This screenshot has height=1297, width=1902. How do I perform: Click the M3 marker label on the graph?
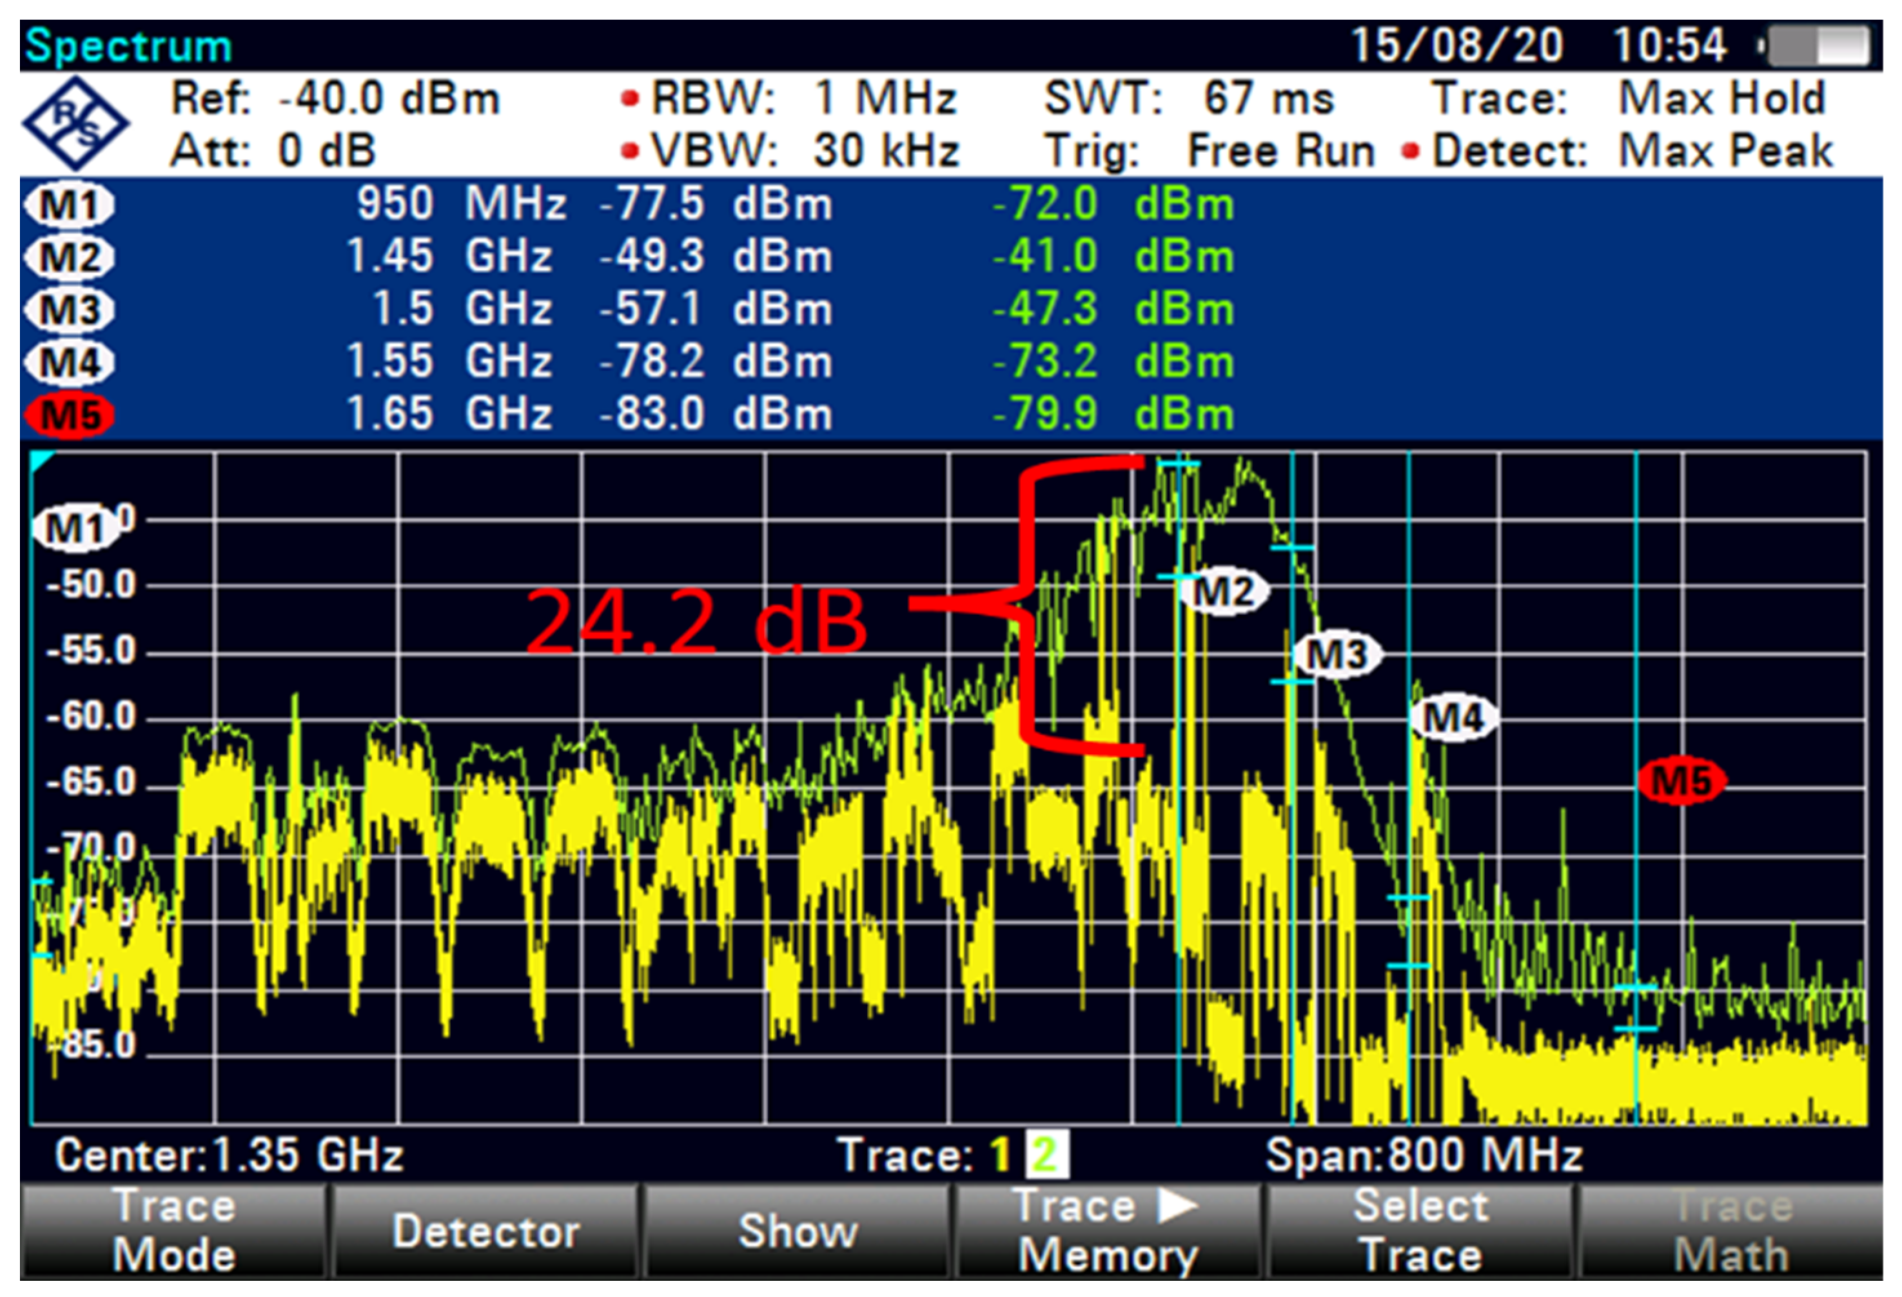coord(1336,654)
